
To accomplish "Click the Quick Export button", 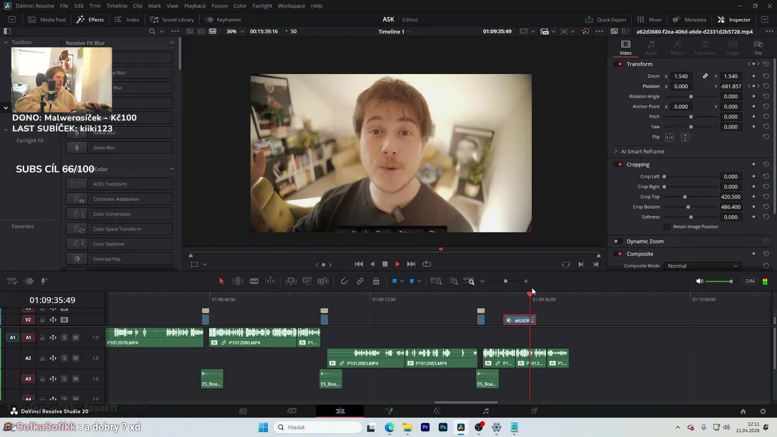I will point(605,19).
